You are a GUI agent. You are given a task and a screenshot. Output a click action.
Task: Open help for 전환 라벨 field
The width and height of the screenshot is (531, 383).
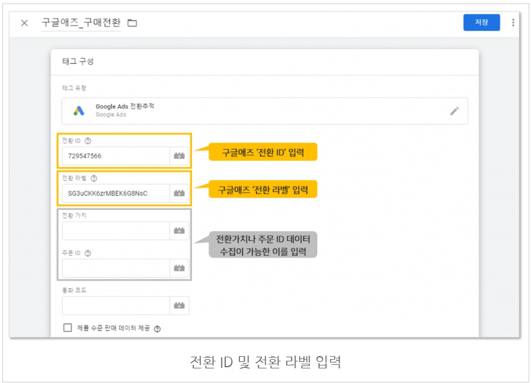pyautogui.click(x=94, y=178)
